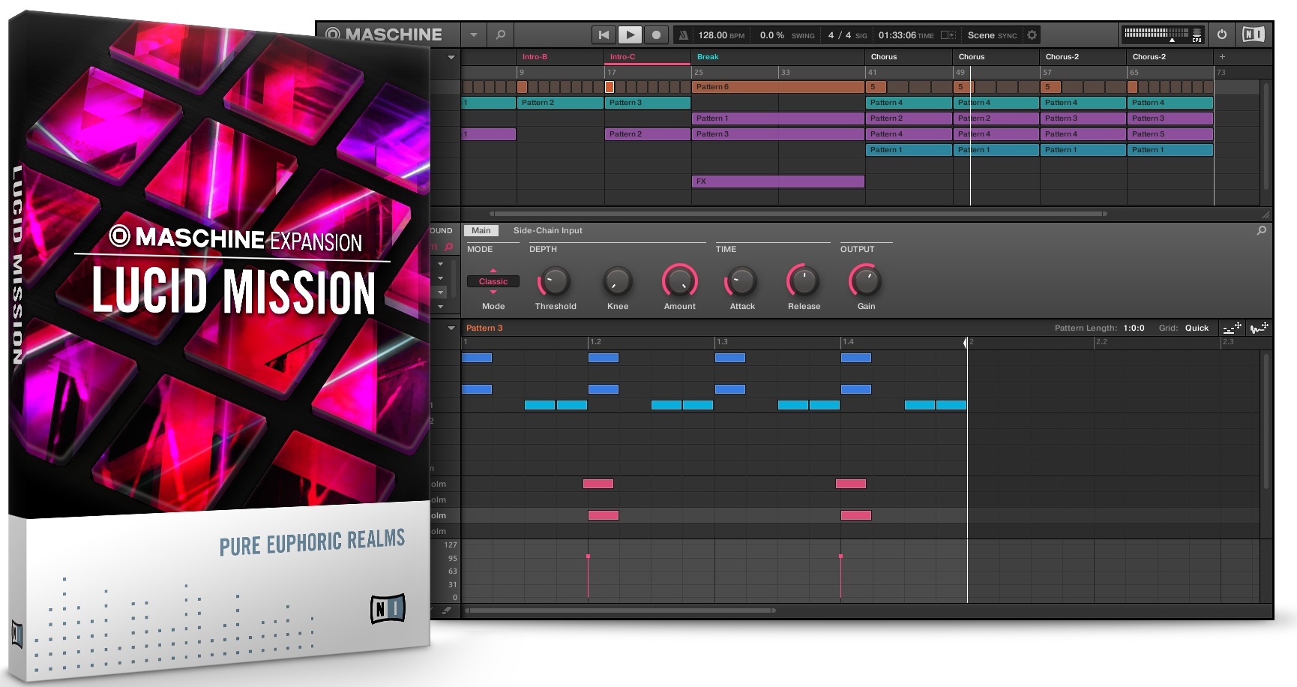
Task: Open the browser search magnifier in the header
Action: pos(501,34)
